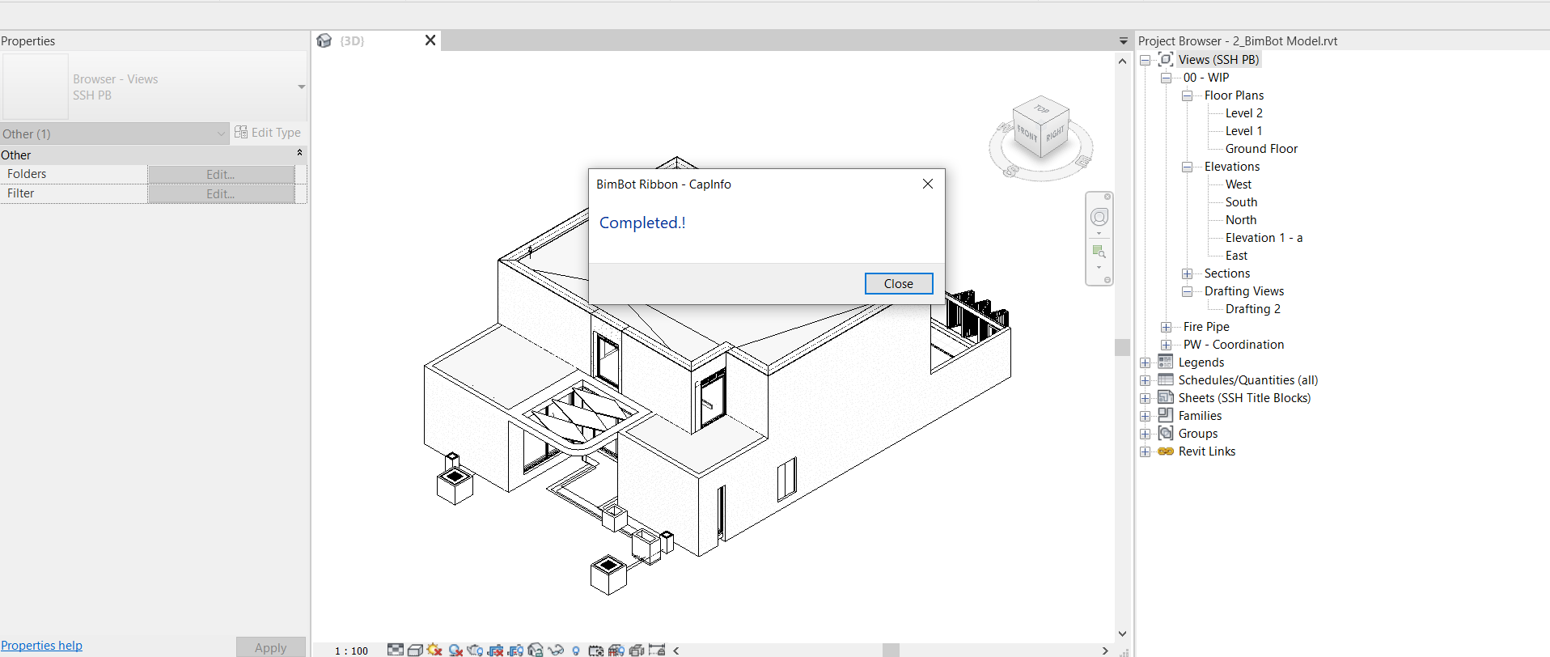Image resolution: width=1550 pixels, height=657 pixels.
Task: Switch to the {3D} view tab
Action: coord(352,41)
